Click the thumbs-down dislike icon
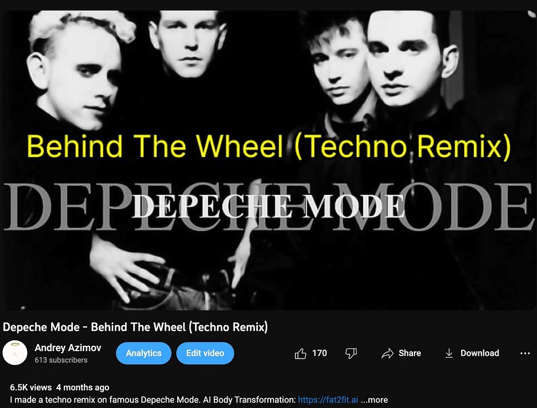 (351, 353)
